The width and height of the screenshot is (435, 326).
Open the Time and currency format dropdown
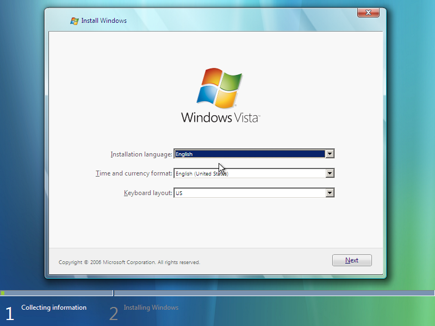tap(330, 173)
